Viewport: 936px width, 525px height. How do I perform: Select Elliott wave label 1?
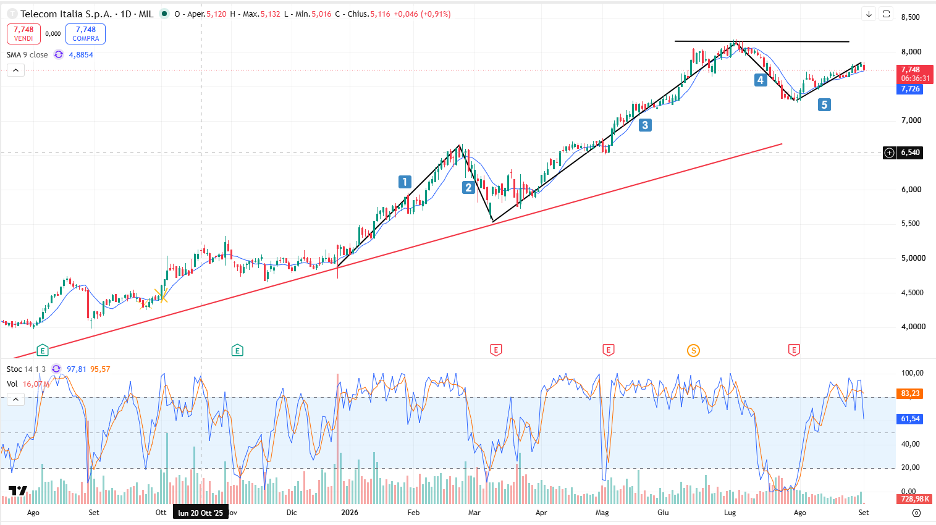[x=405, y=182]
